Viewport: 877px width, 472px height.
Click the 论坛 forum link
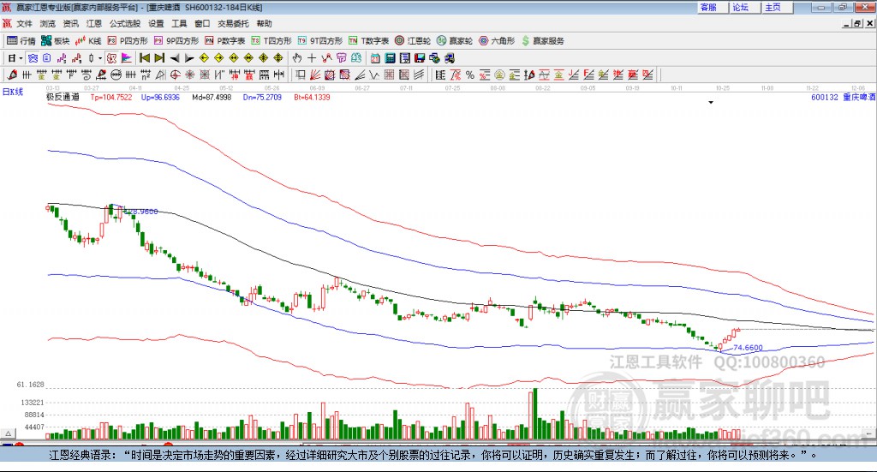pyautogui.click(x=740, y=7)
